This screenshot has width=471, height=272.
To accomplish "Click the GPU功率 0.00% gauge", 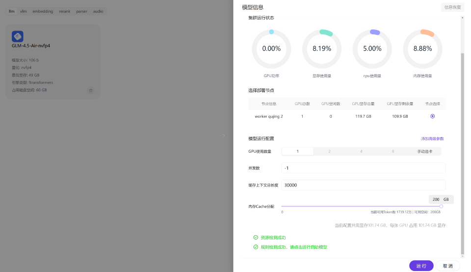I will tap(271, 49).
